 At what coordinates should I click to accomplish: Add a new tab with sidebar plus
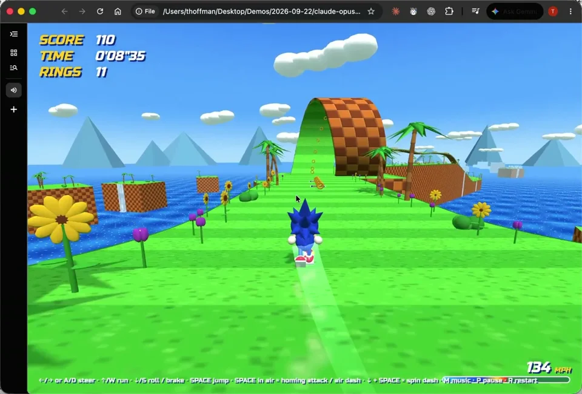(14, 110)
